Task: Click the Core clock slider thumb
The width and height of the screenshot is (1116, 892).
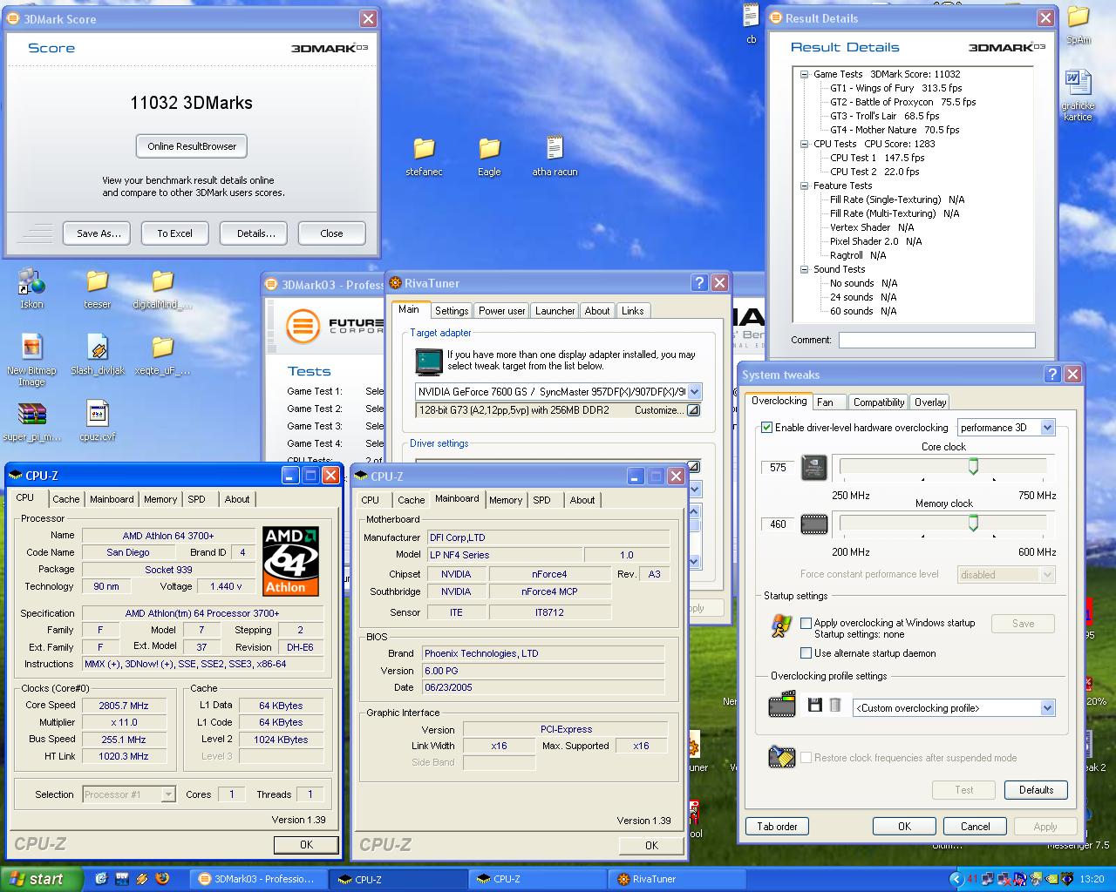Action: (x=973, y=467)
